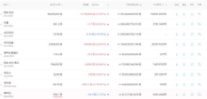
Task: Open trade for Ethereum ETH/KRW
Action: 199,44
